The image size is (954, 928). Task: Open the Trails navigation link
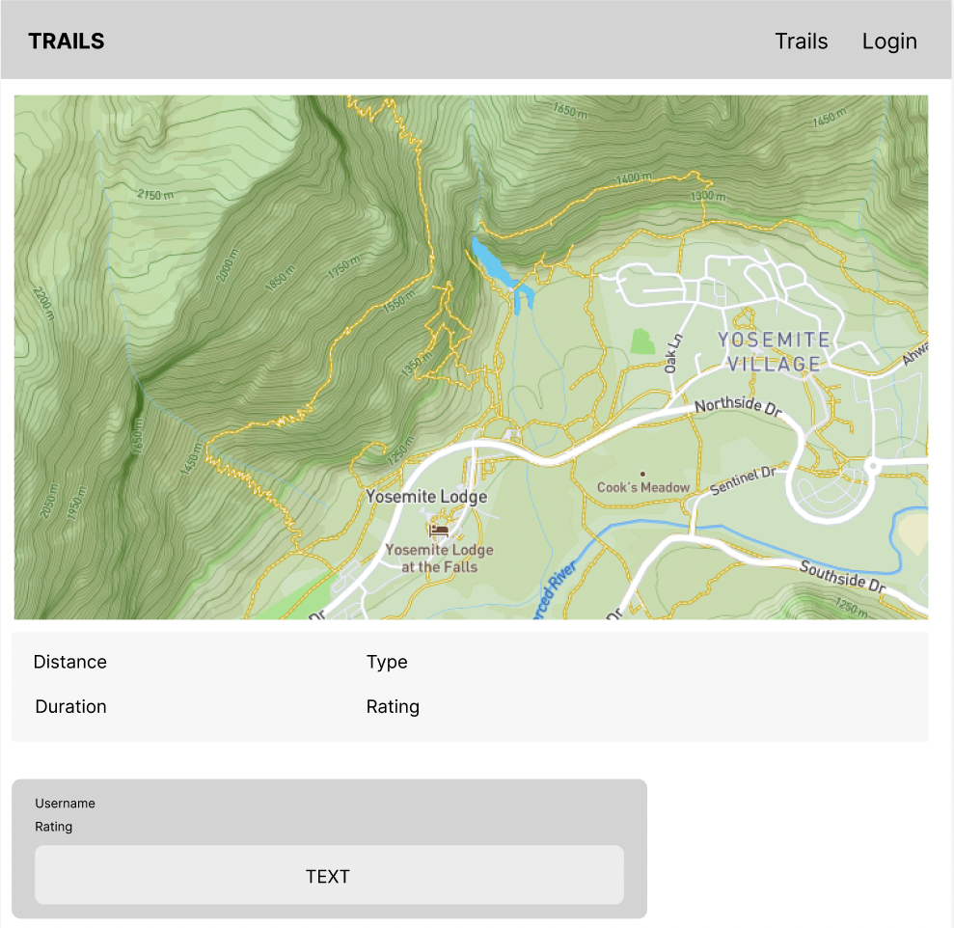tap(801, 41)
